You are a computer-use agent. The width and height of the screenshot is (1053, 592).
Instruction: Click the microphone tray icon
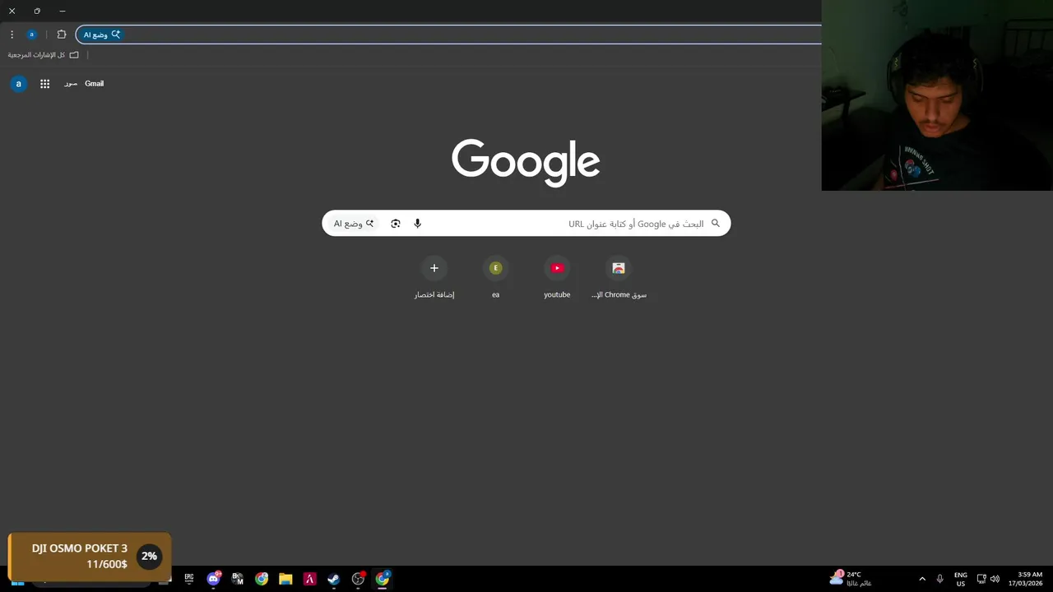pyautogui.click(x=939, y=579)
